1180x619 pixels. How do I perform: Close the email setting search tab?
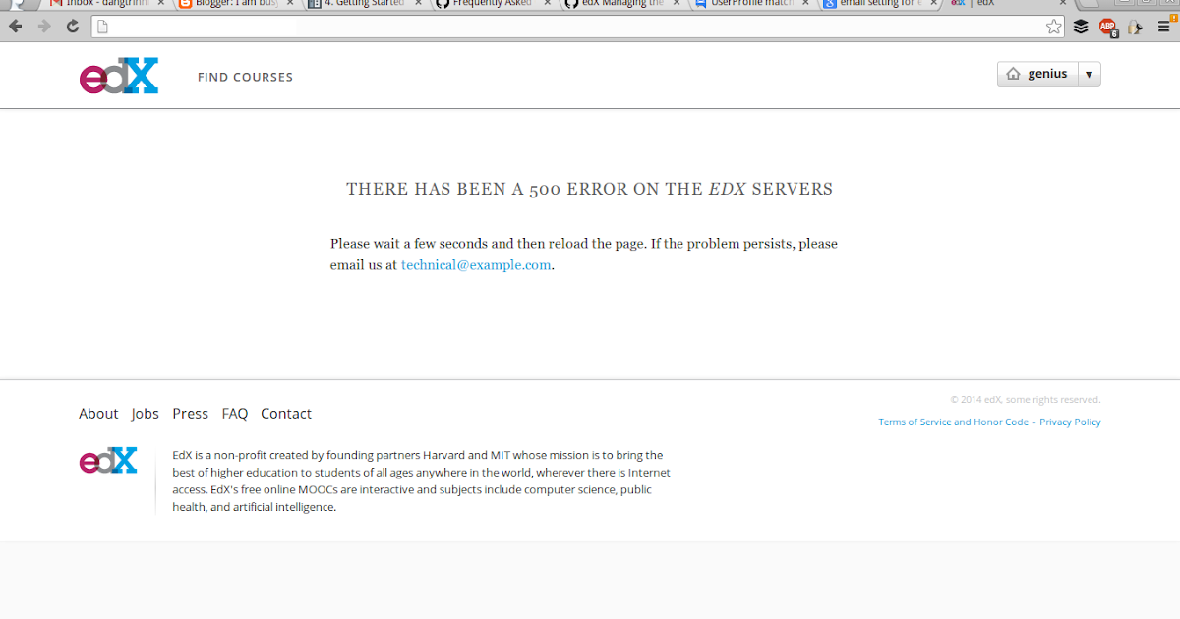click(933, 3)
